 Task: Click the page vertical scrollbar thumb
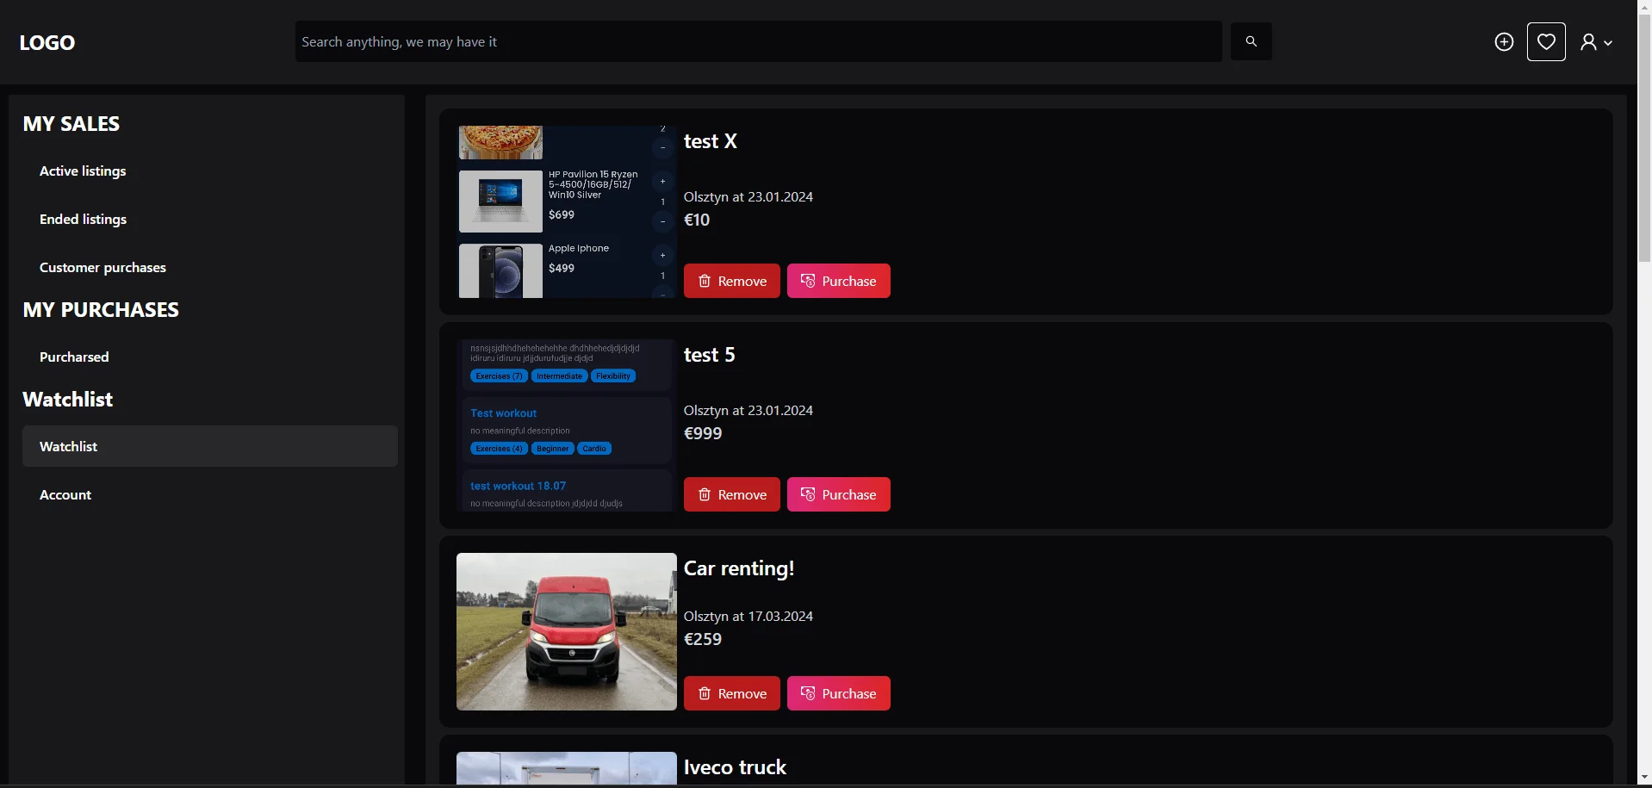1644,138
